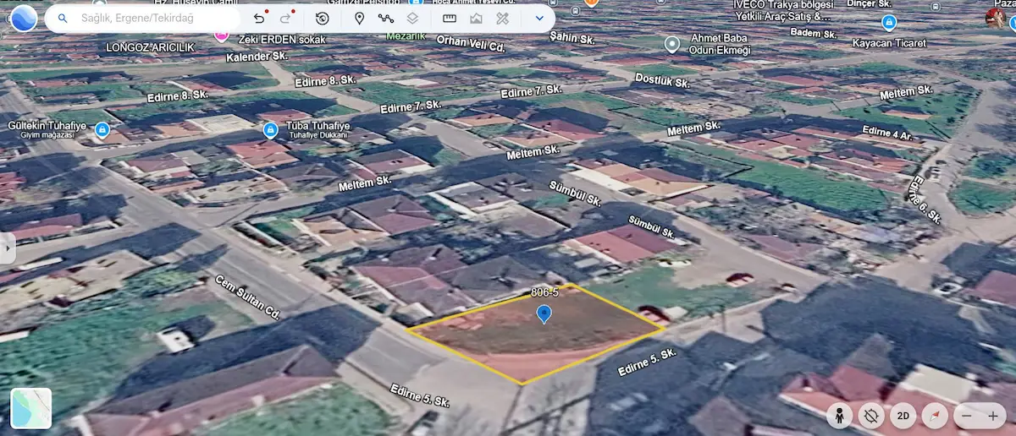
Task: Expand the collapsed left side panel
Action: tap(6, 248)
